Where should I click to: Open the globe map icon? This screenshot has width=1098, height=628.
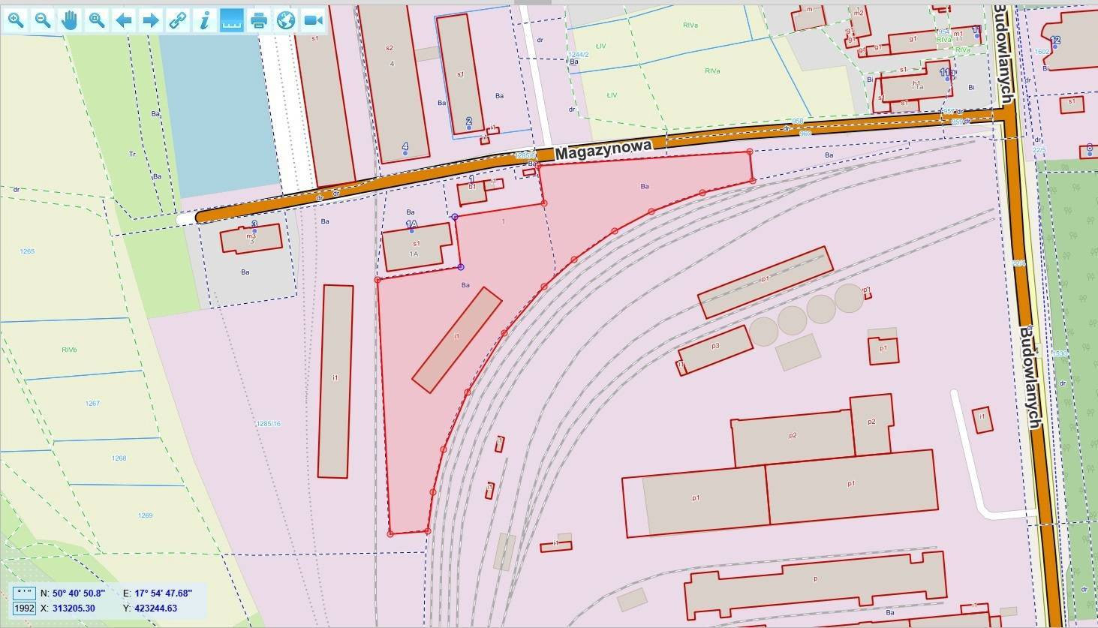coord(286,20)
